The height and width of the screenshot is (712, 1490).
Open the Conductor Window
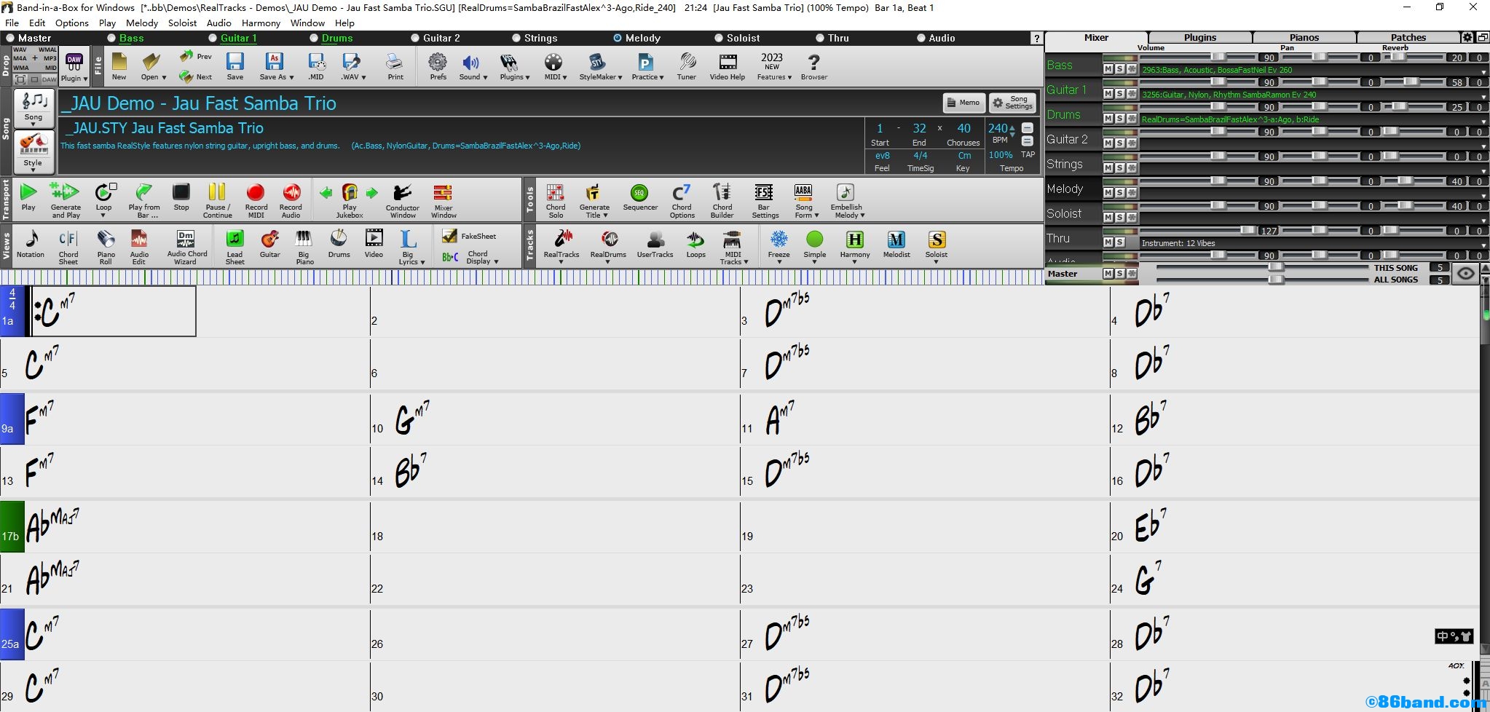[402, 199]
